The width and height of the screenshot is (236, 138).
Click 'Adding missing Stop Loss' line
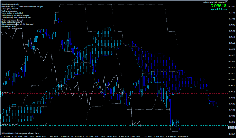[x=15, y=15]
